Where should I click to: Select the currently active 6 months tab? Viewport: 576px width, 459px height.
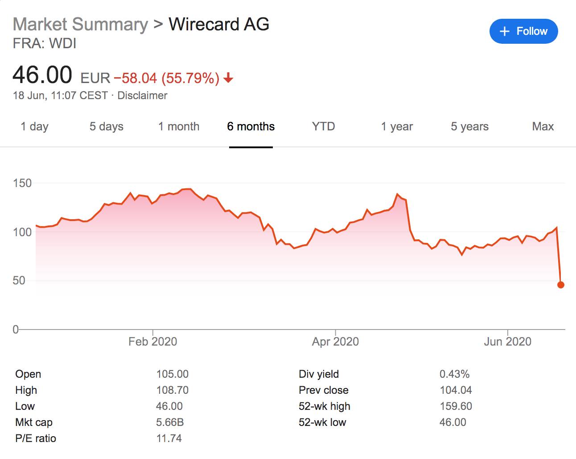click(x=251, y=127)
